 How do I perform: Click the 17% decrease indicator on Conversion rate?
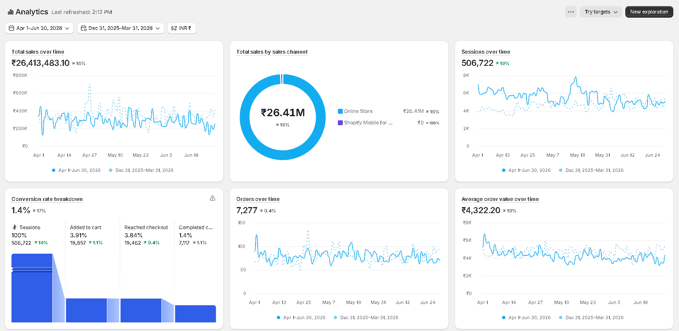click(39, 211)
